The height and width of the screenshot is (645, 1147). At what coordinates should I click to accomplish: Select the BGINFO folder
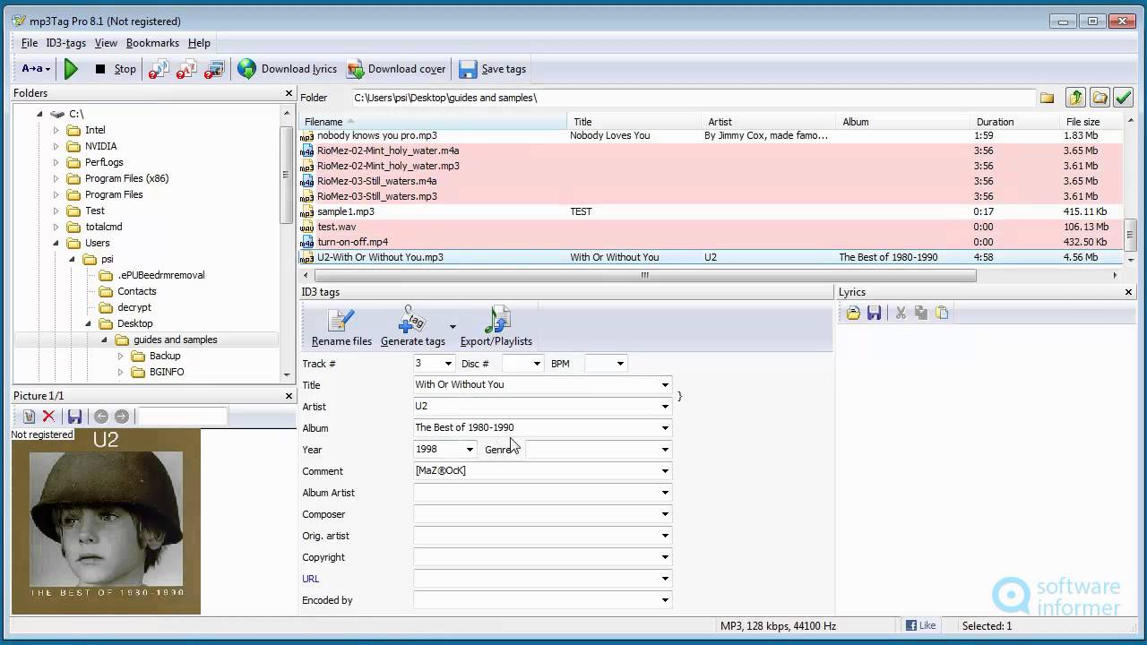click(167, 372)
